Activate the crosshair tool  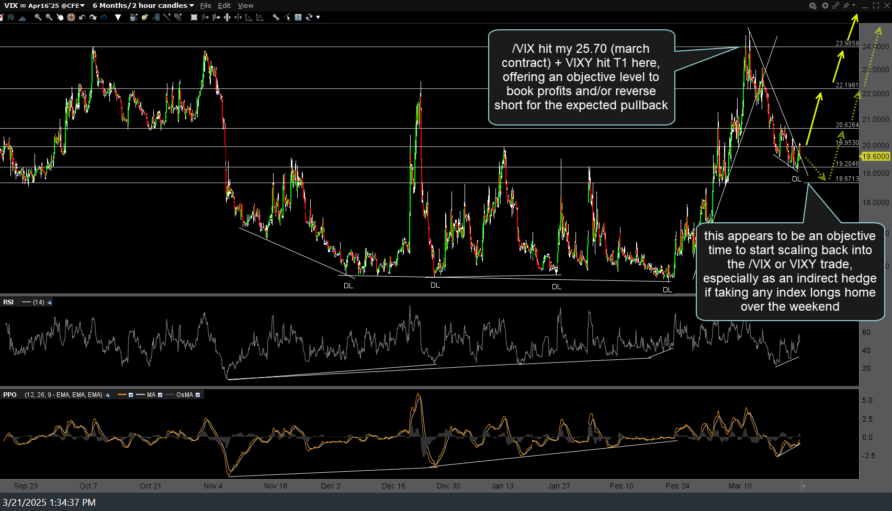tap(71, 17)
